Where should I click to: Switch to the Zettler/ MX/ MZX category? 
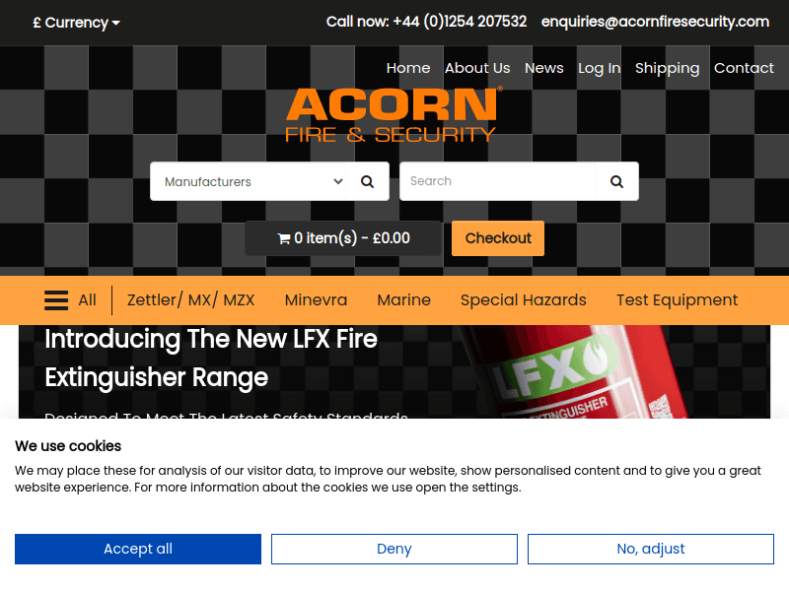[x=191, y=300]
